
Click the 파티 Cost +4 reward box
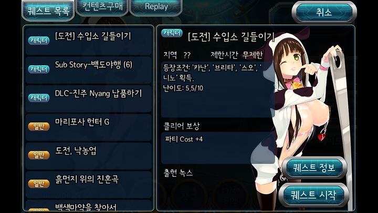coord(218,148)
